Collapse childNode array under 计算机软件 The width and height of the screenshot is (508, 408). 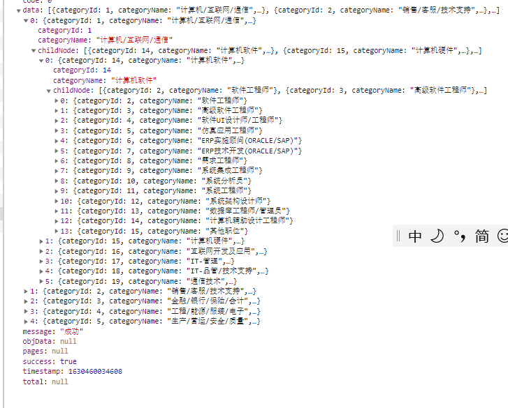pyautogui.click(x=49, y=91)
